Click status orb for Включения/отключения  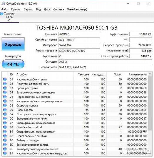point(5,118)
